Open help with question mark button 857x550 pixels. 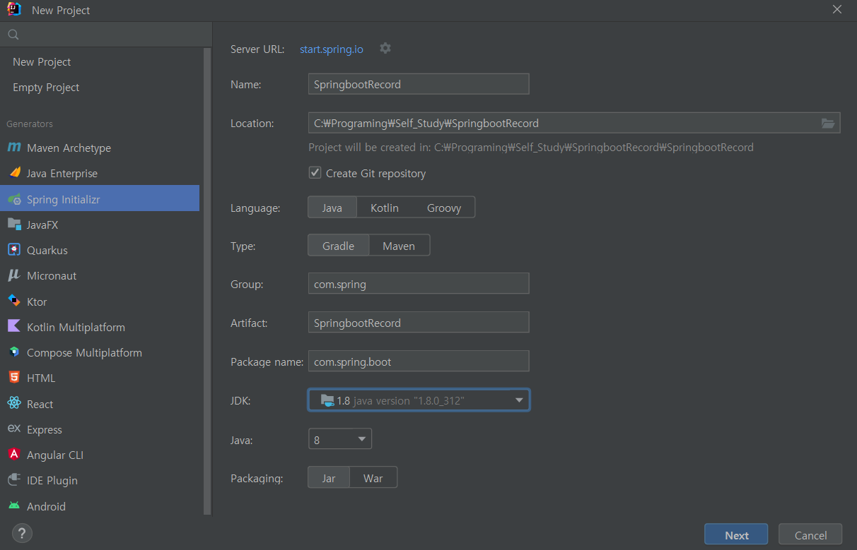point(22,533)
